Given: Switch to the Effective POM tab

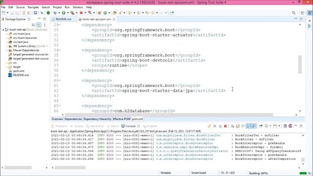Looking at the screenshot, I should click(x=122, y=119).
